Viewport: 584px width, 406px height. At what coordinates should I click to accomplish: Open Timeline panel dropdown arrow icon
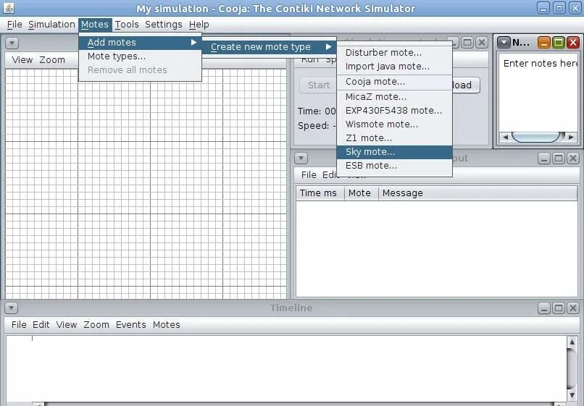click(11, 308)
